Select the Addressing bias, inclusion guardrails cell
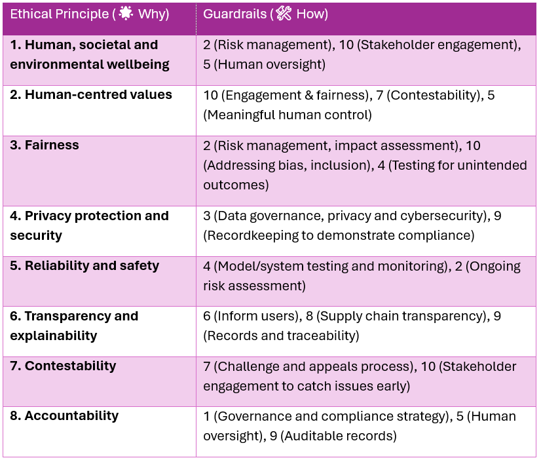541x460 pixels. pyautogui.click(x=365, y=165)
